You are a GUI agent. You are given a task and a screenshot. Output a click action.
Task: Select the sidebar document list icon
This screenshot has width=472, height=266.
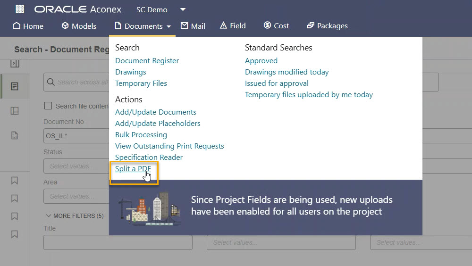15,87
